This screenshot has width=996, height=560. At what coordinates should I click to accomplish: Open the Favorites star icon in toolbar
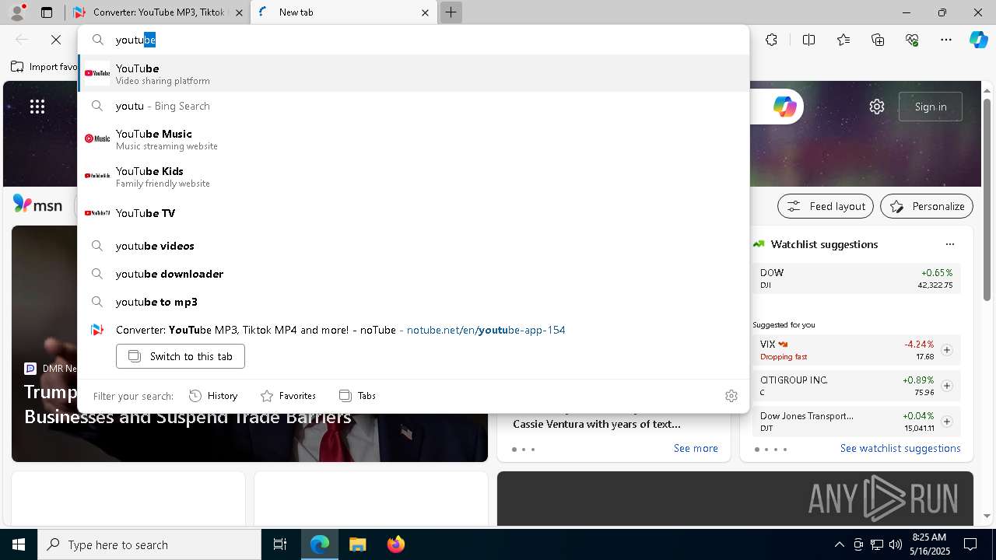(843, 40)
